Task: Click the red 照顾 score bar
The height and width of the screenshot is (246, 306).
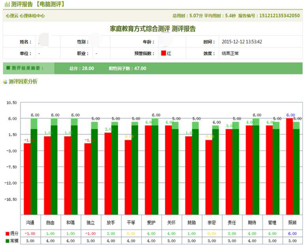Action: click(290, 166)
